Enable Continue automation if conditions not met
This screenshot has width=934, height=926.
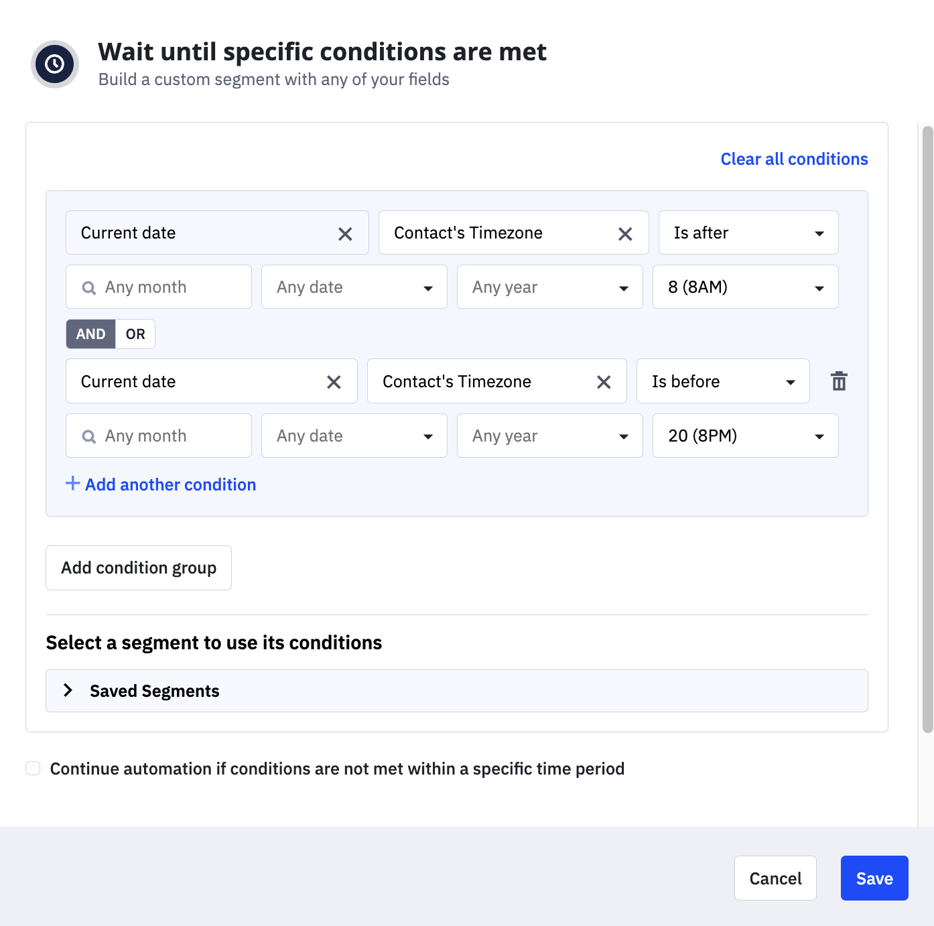(33, 769)
